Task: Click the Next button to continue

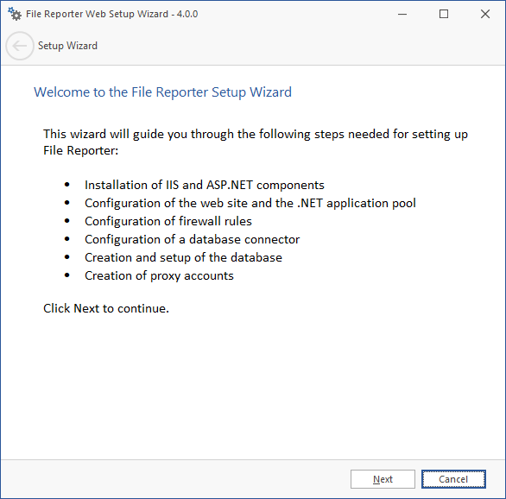Action: coord(383,479)
